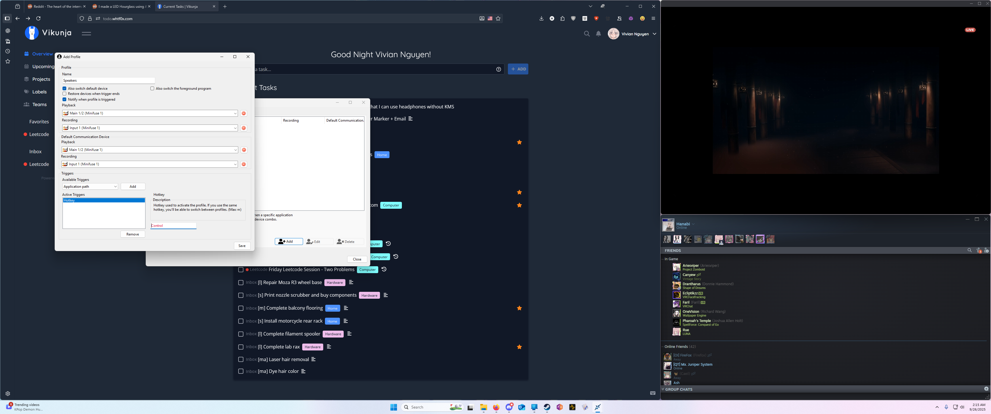Screen dimensions: 991x414
Task: Enable Restore devices when trigger ends
Action: [x=65, y=94]
